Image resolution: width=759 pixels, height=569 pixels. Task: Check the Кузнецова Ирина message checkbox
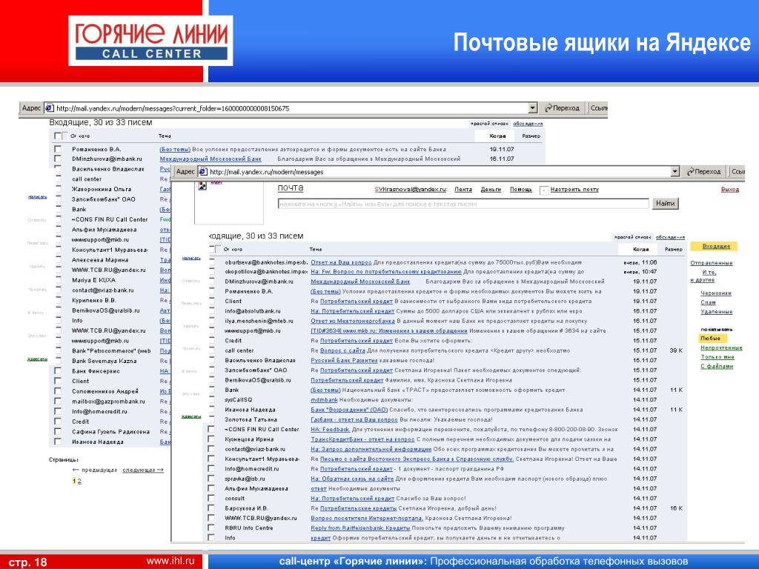point(211,439)
